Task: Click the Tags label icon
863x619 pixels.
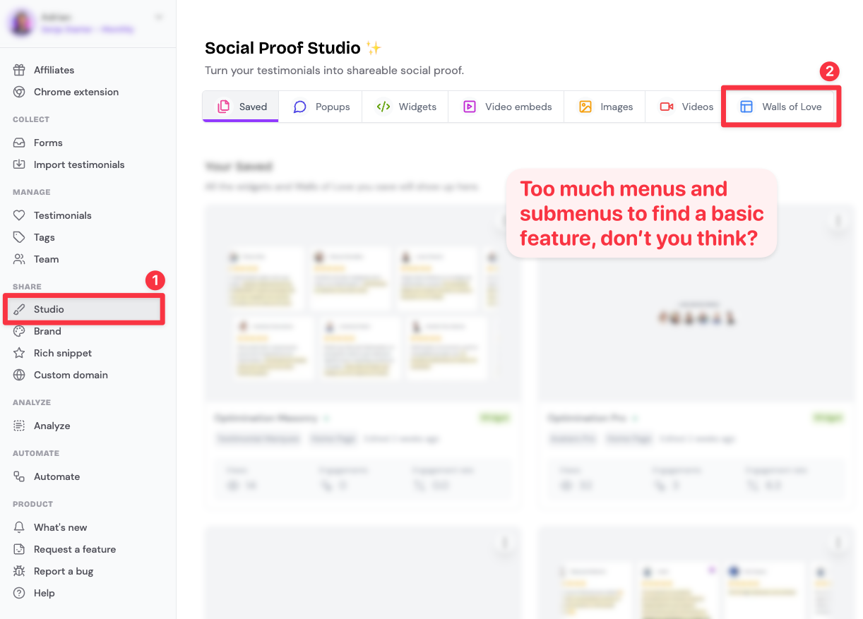Action: [x=19, y=237]
